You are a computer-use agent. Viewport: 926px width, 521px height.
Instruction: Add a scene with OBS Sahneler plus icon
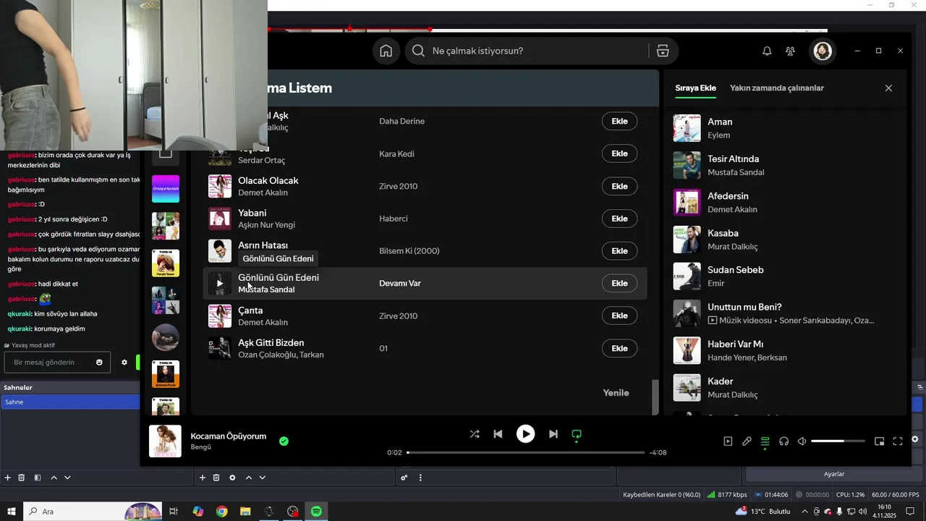click(8, 478)
